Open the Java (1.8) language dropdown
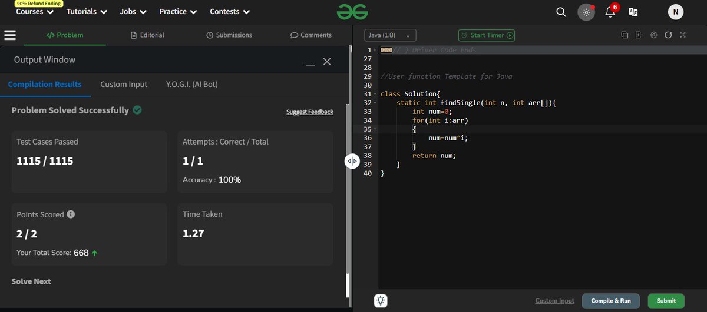Viewport: 707px width, 312px height. [x=390, y=35]
